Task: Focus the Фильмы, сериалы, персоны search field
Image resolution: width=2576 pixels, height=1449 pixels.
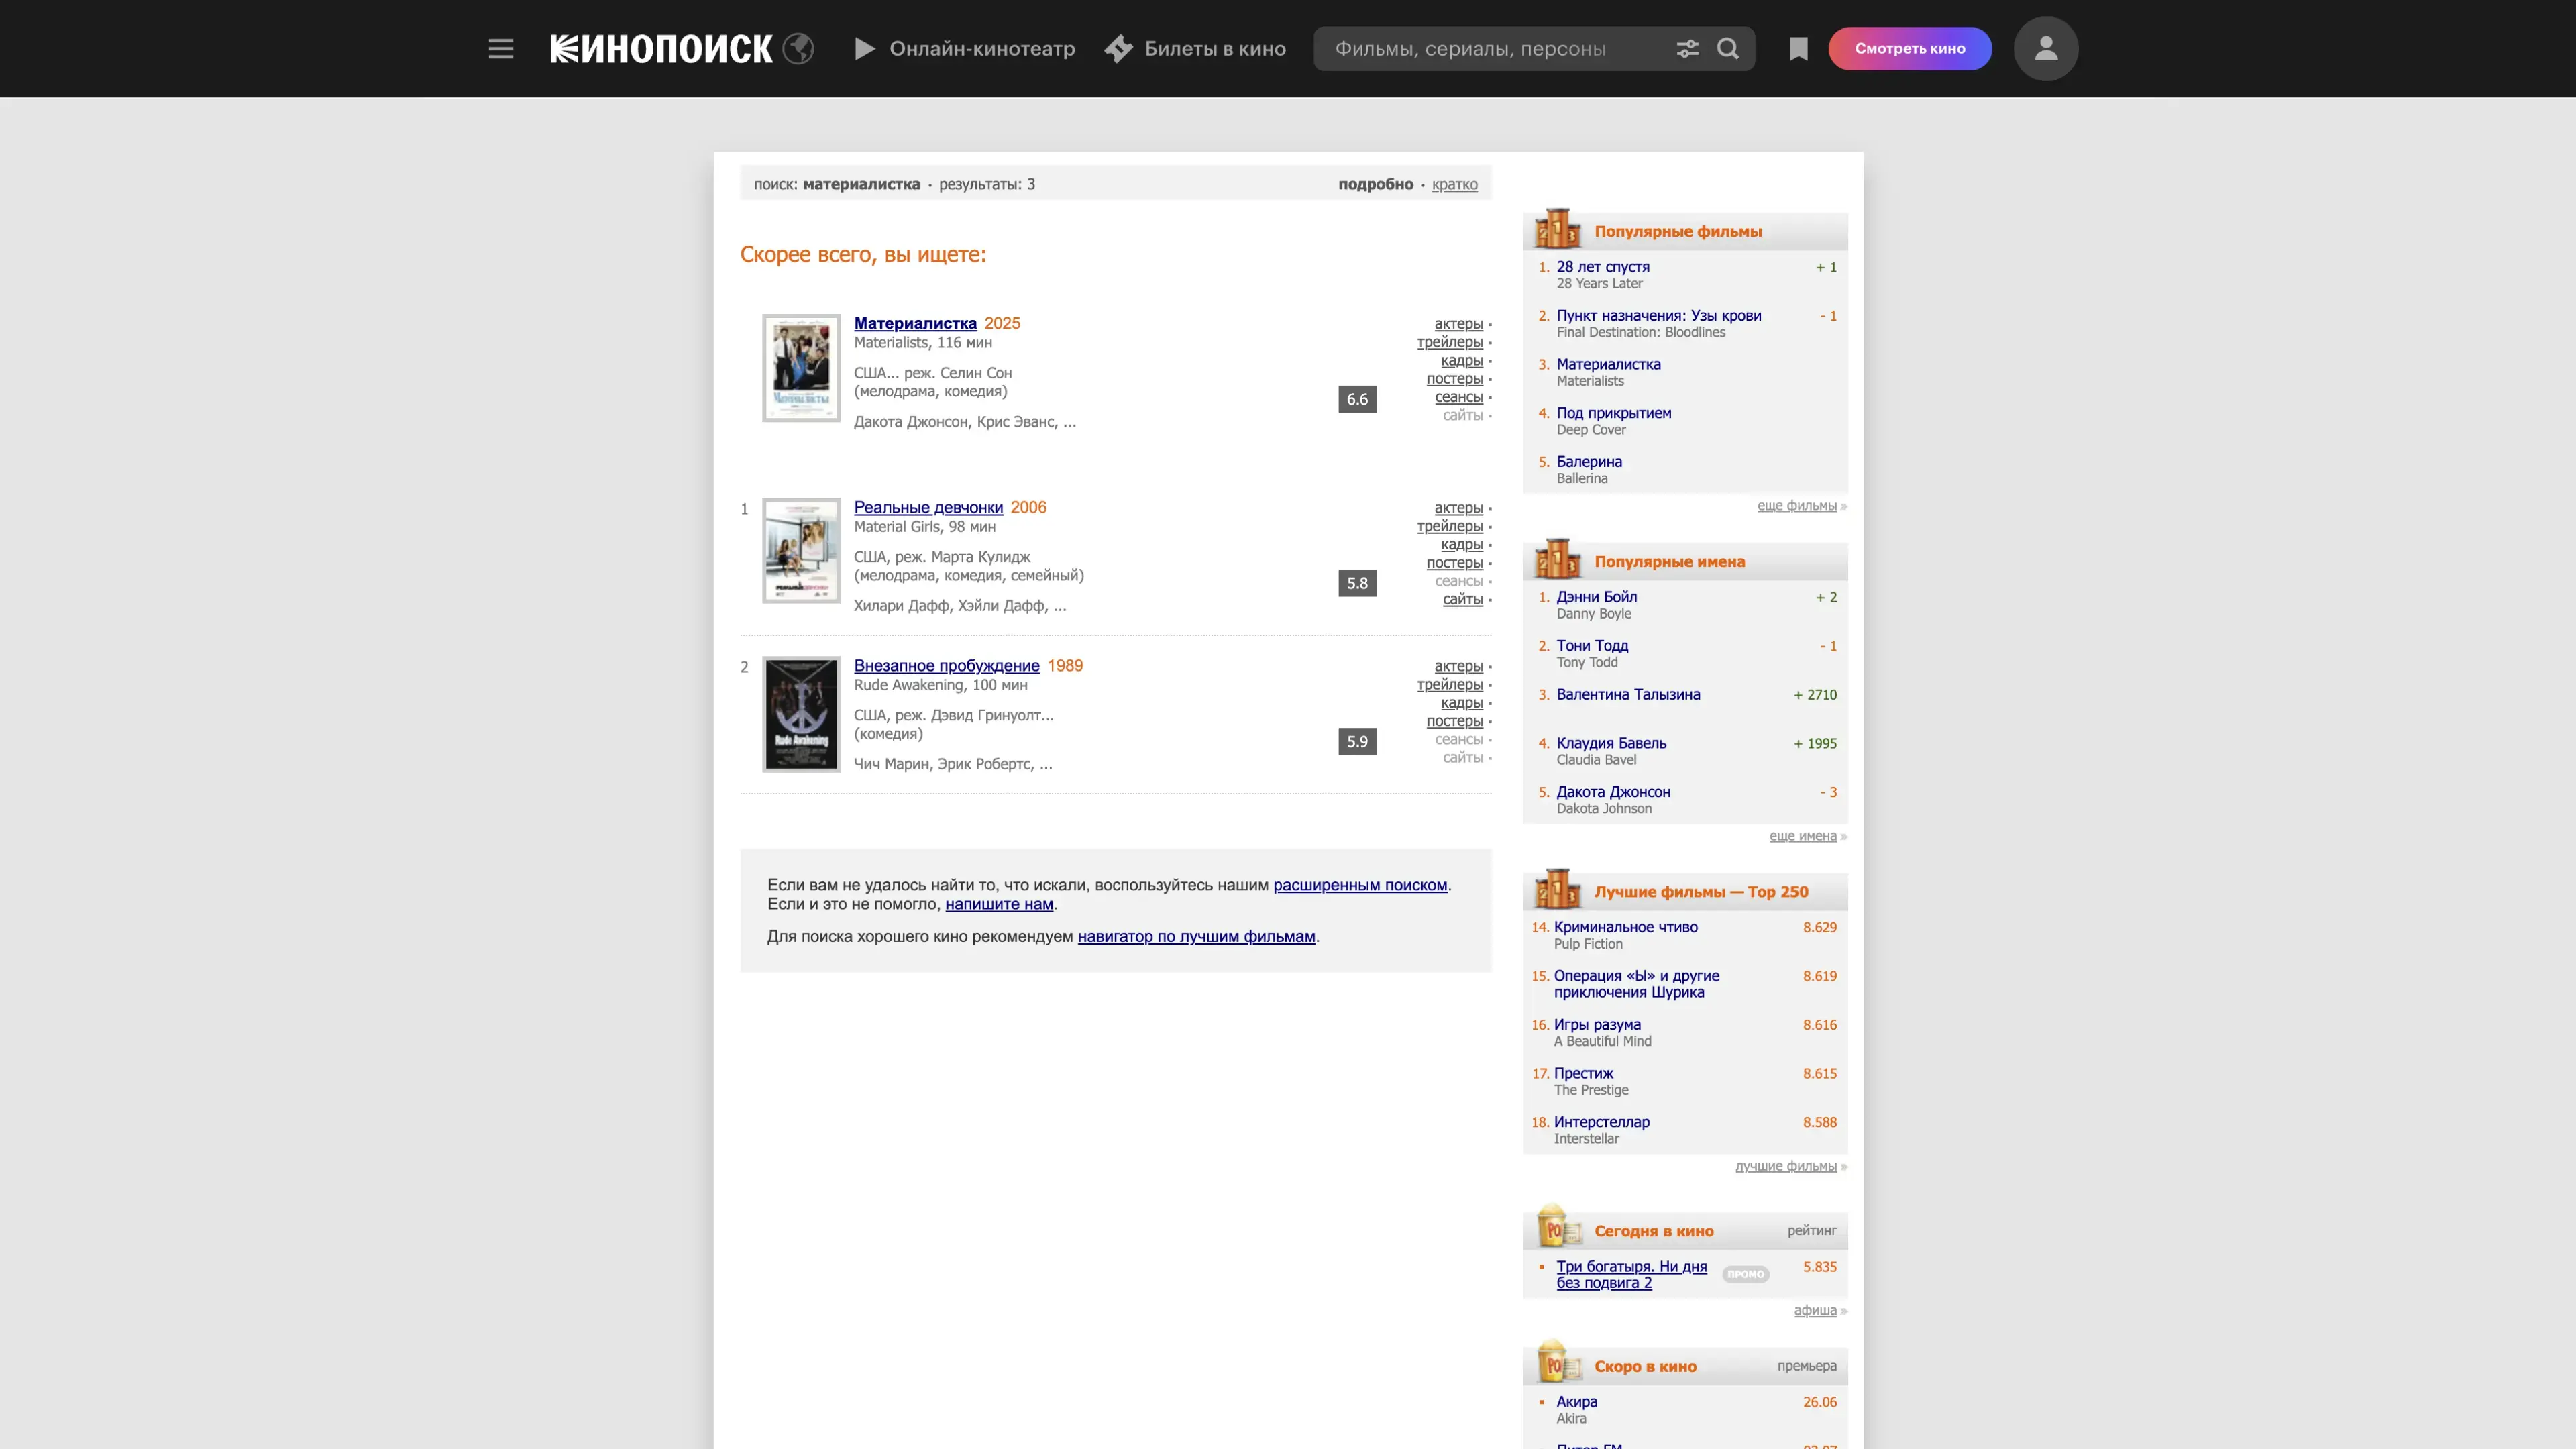Action: (1490, 48)
